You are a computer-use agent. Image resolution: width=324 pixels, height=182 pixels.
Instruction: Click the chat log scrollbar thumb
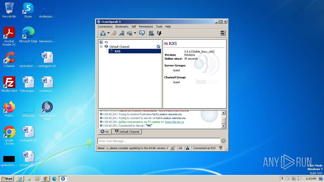click(x=224, y=121)
